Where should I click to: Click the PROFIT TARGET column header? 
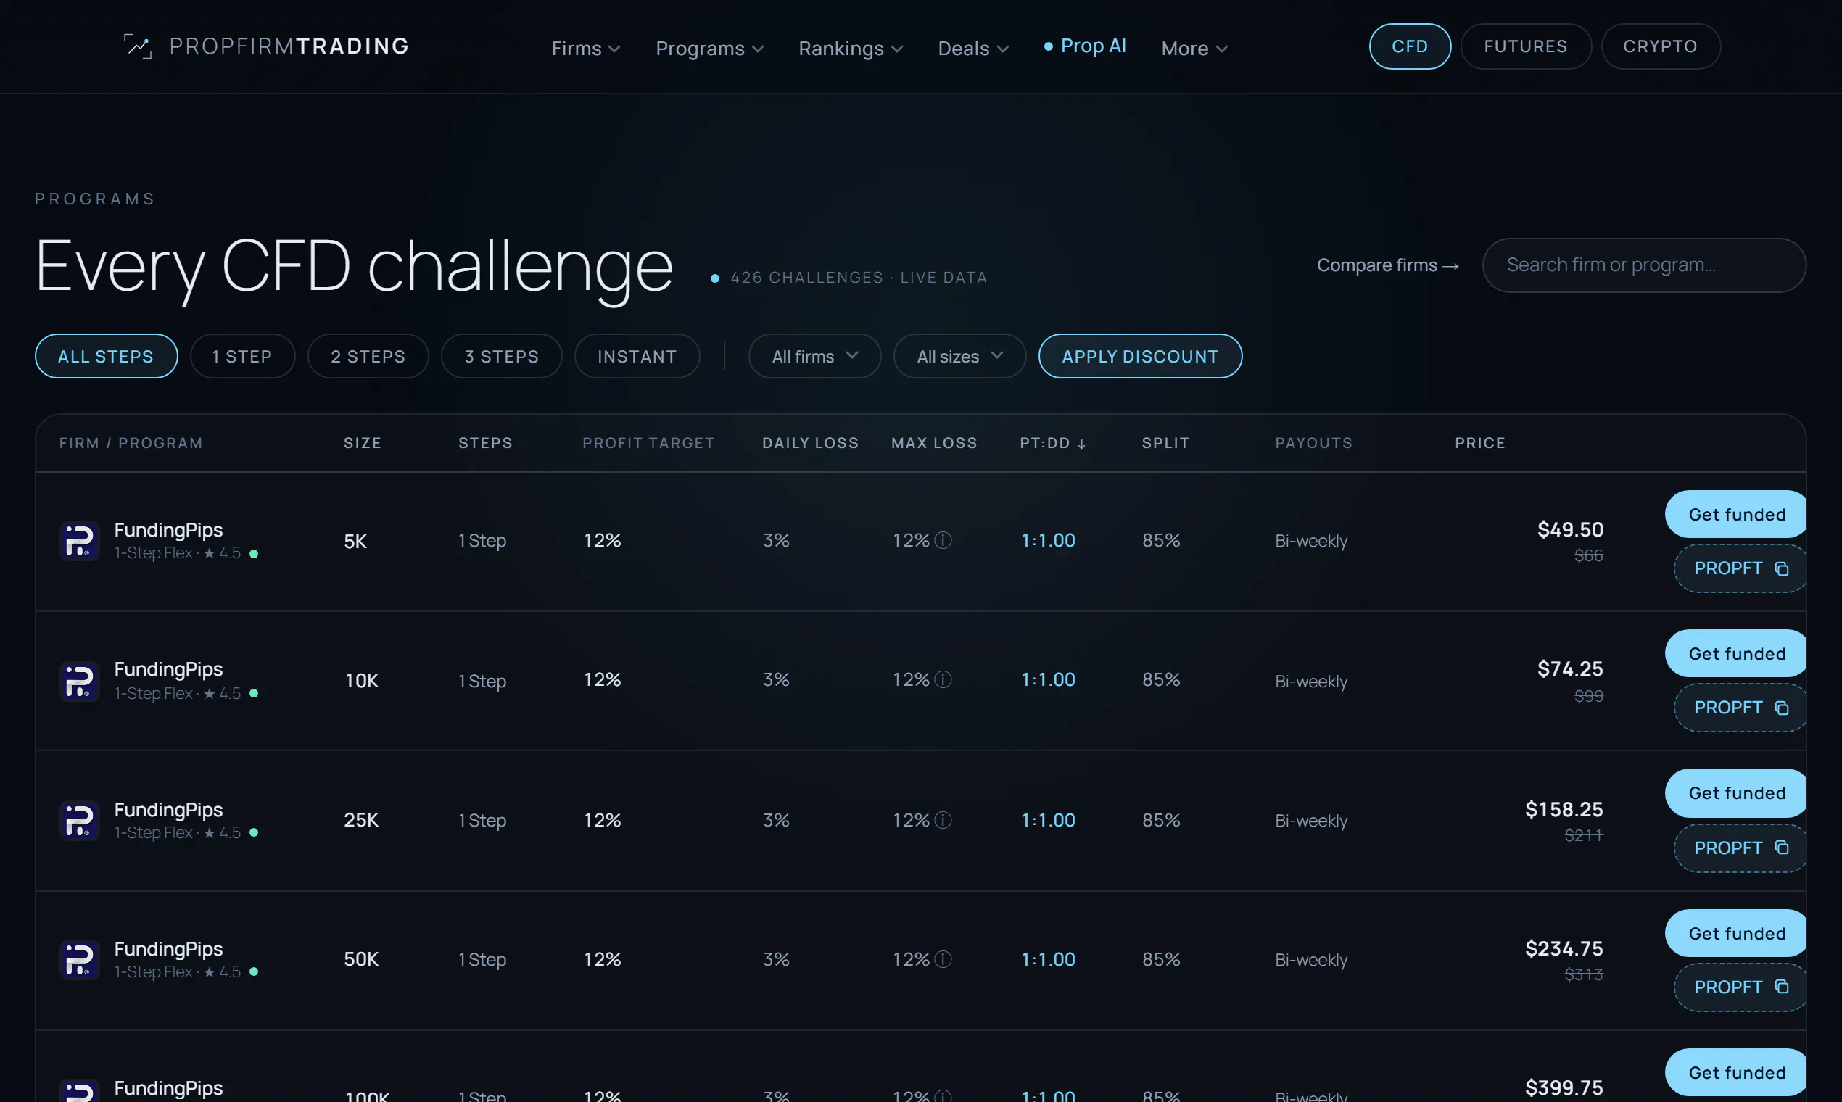(x=648, y=443)
